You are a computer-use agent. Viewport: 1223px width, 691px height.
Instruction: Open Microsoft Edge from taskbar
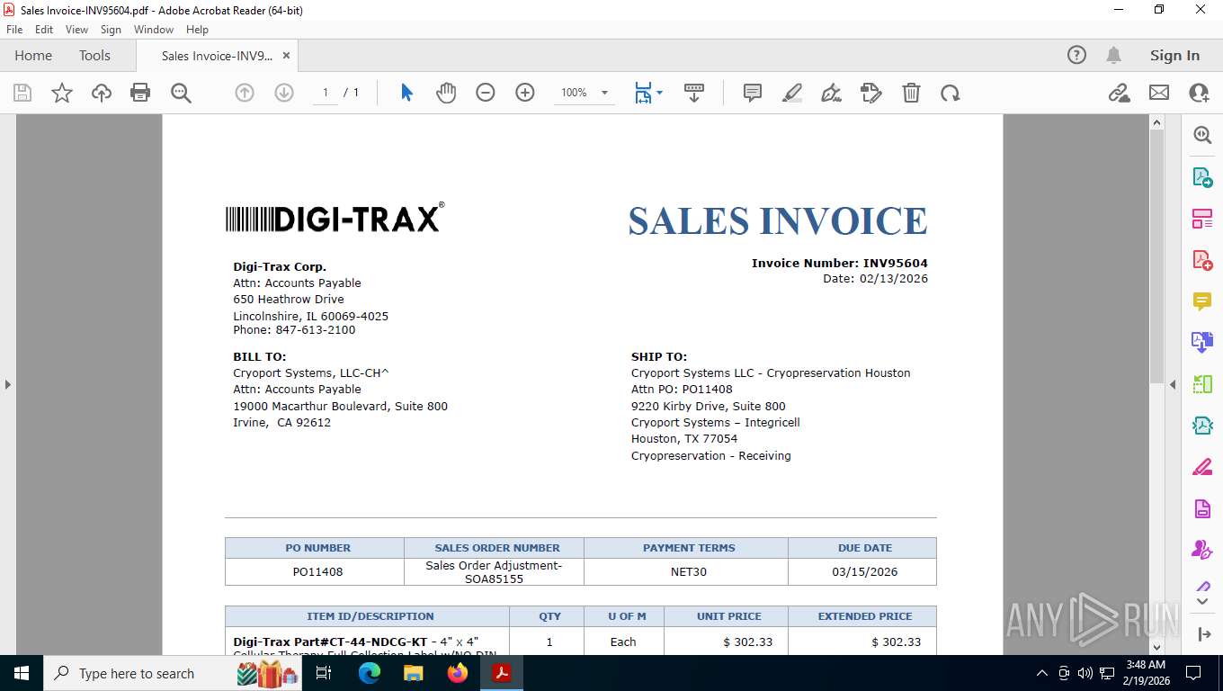tap(370, 673)
